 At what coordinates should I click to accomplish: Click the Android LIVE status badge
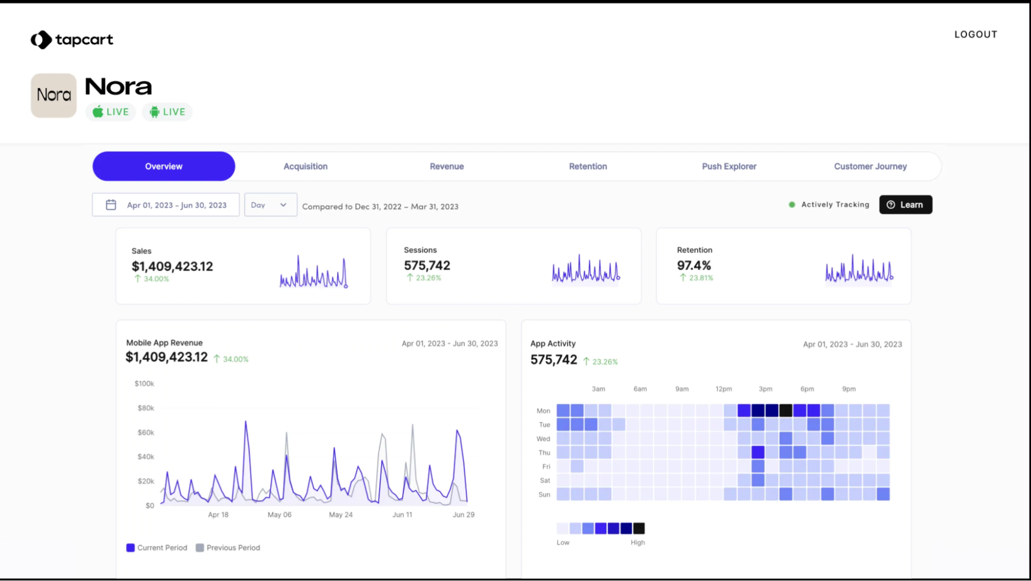(167, 112)
